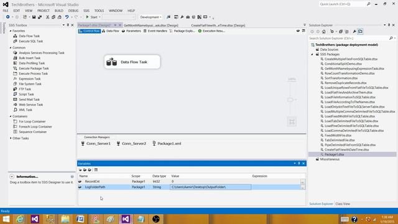The width and height of the screenshot is (398, 224).
Task: Toggle auto-hide pin on Solution Explorer
Action: [x=389, y=25]
